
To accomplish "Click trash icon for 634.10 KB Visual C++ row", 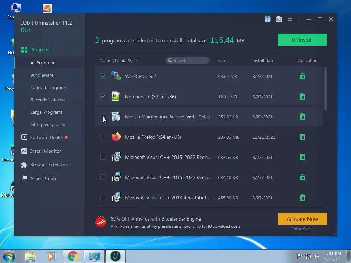I will 302,177.
